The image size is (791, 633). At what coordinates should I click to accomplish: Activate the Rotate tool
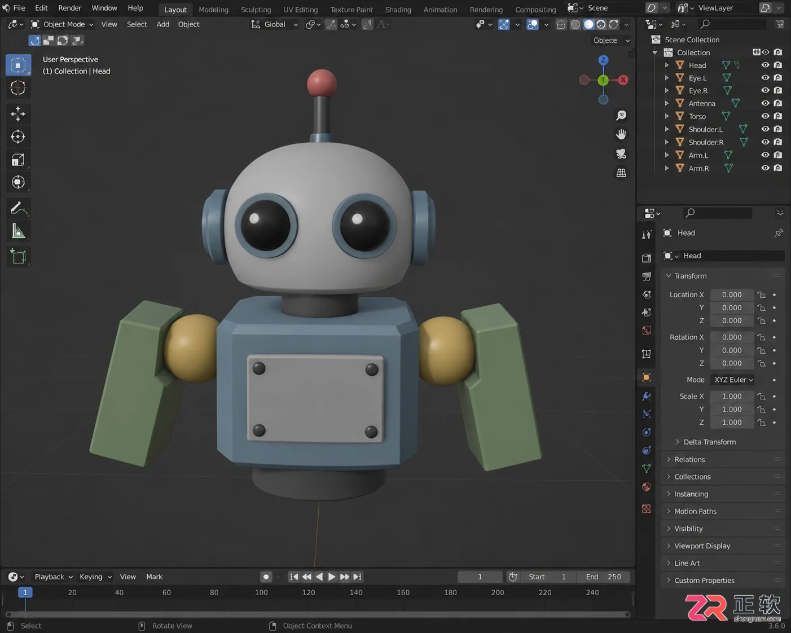click(18, 137)
